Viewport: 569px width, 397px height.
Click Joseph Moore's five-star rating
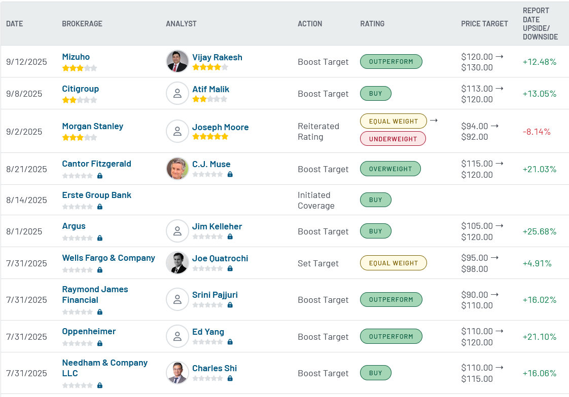coord(210,137)
